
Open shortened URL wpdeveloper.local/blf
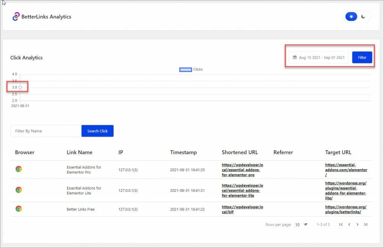pyautogui.click(x=243, y=209)
